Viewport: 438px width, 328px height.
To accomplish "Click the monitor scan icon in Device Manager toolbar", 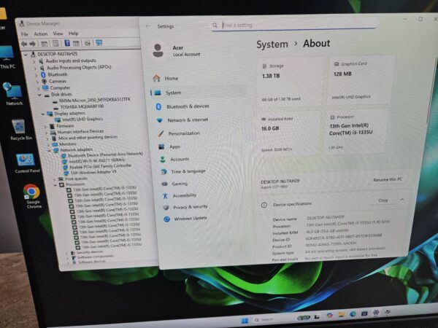I will [x=99, y=42].
